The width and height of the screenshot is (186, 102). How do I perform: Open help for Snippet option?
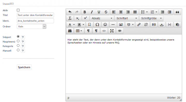[23, 37]
